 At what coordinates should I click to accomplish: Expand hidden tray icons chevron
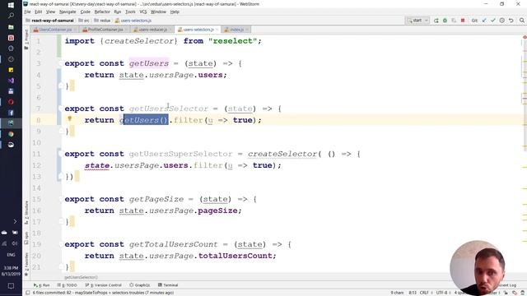coord(15,221)
